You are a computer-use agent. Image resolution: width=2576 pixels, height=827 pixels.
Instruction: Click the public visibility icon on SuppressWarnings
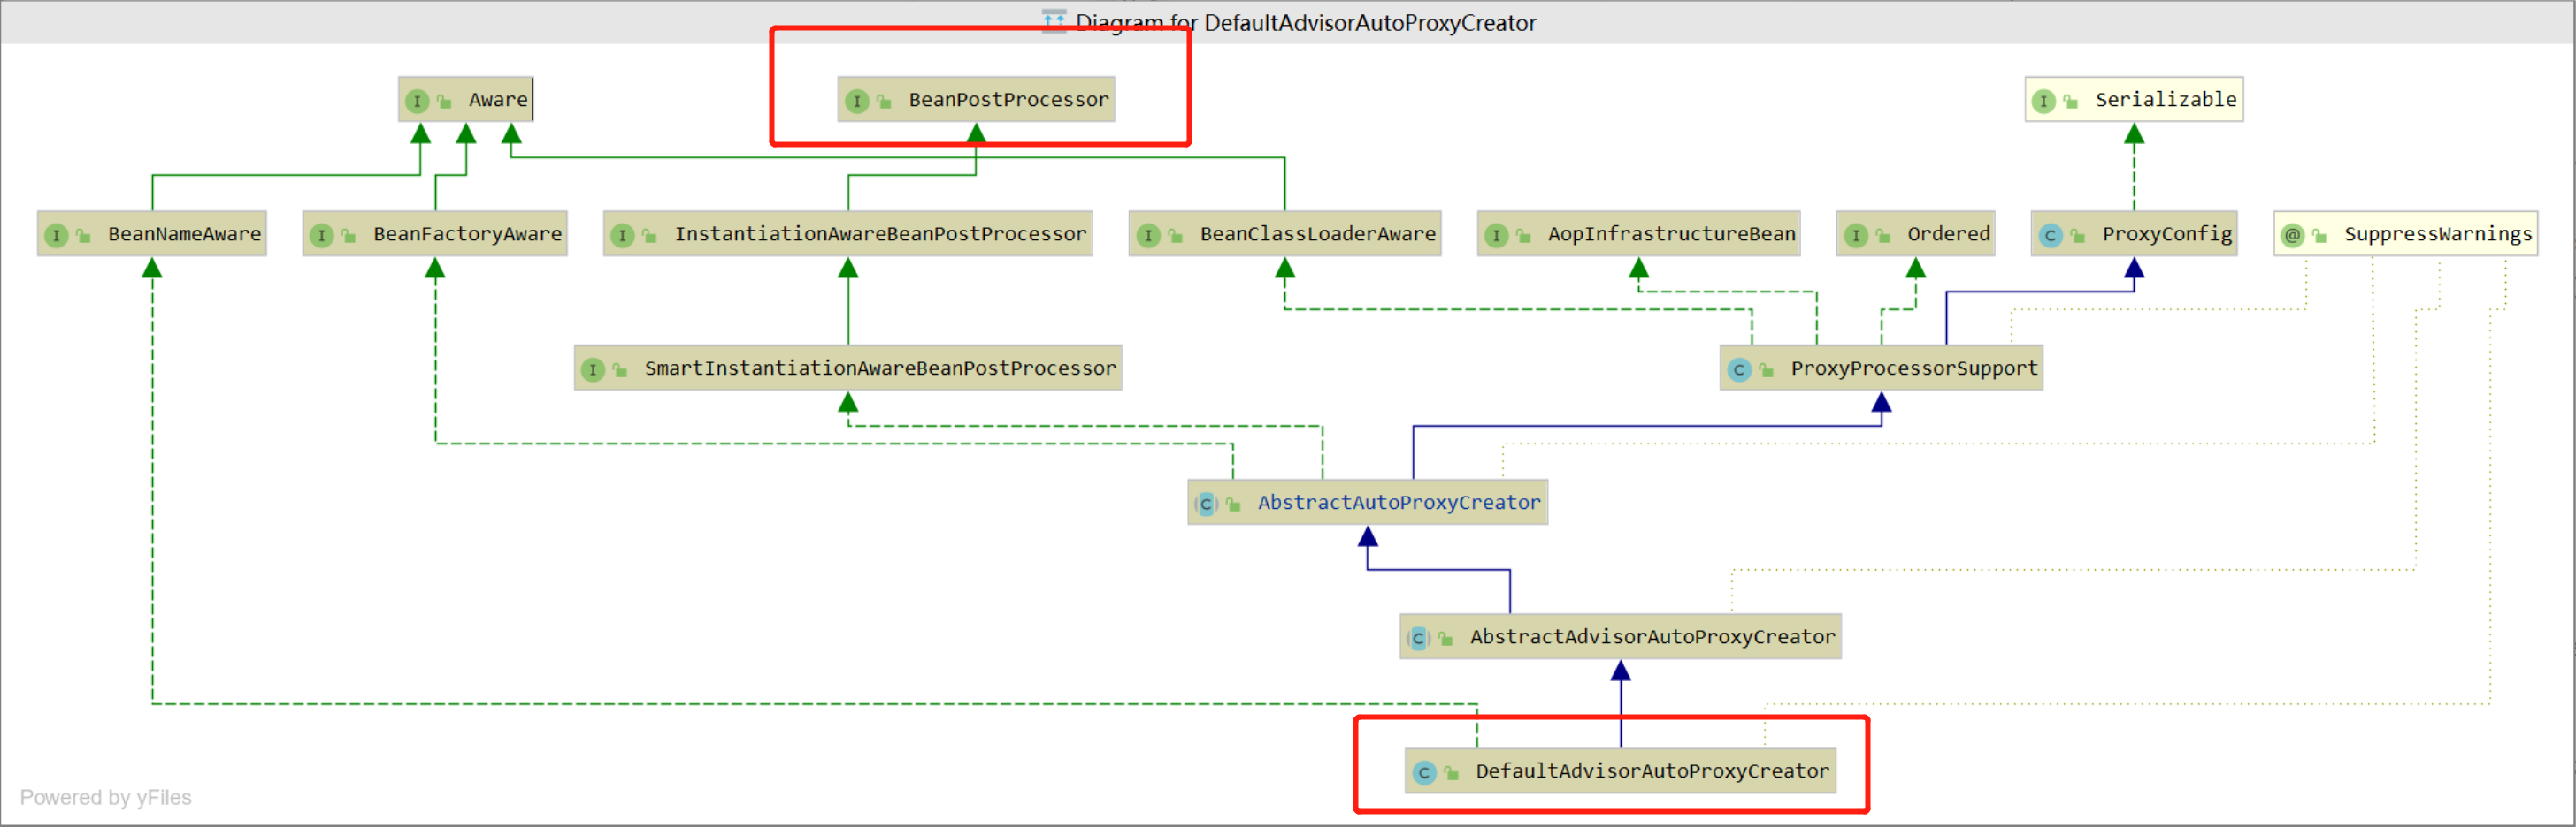tap(2319, 236)
